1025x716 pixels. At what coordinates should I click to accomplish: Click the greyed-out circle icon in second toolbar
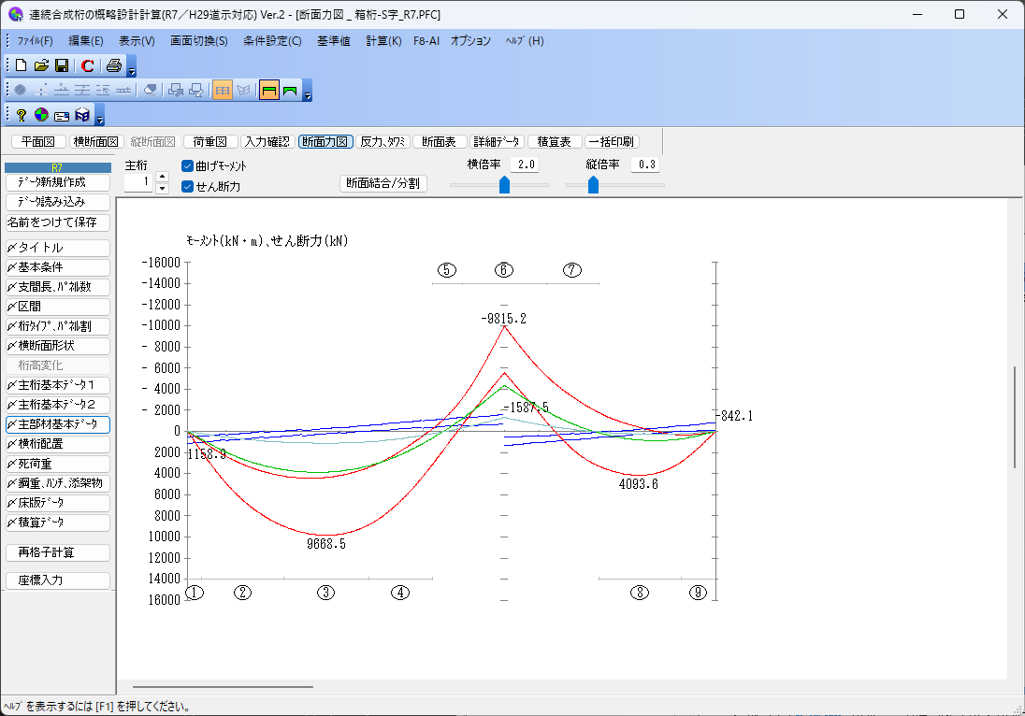coord(21,90)
